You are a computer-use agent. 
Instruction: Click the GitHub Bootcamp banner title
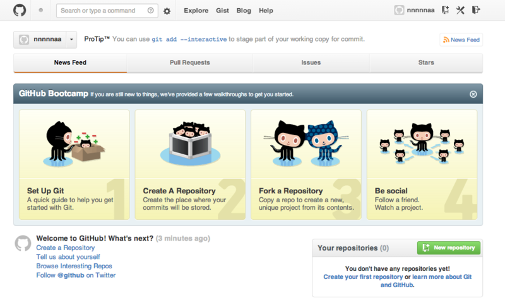54,94
